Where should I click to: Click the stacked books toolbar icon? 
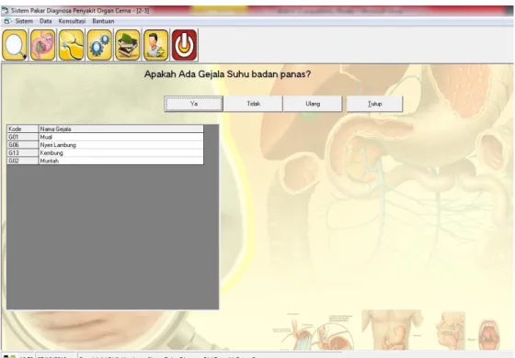pos(128,45)
